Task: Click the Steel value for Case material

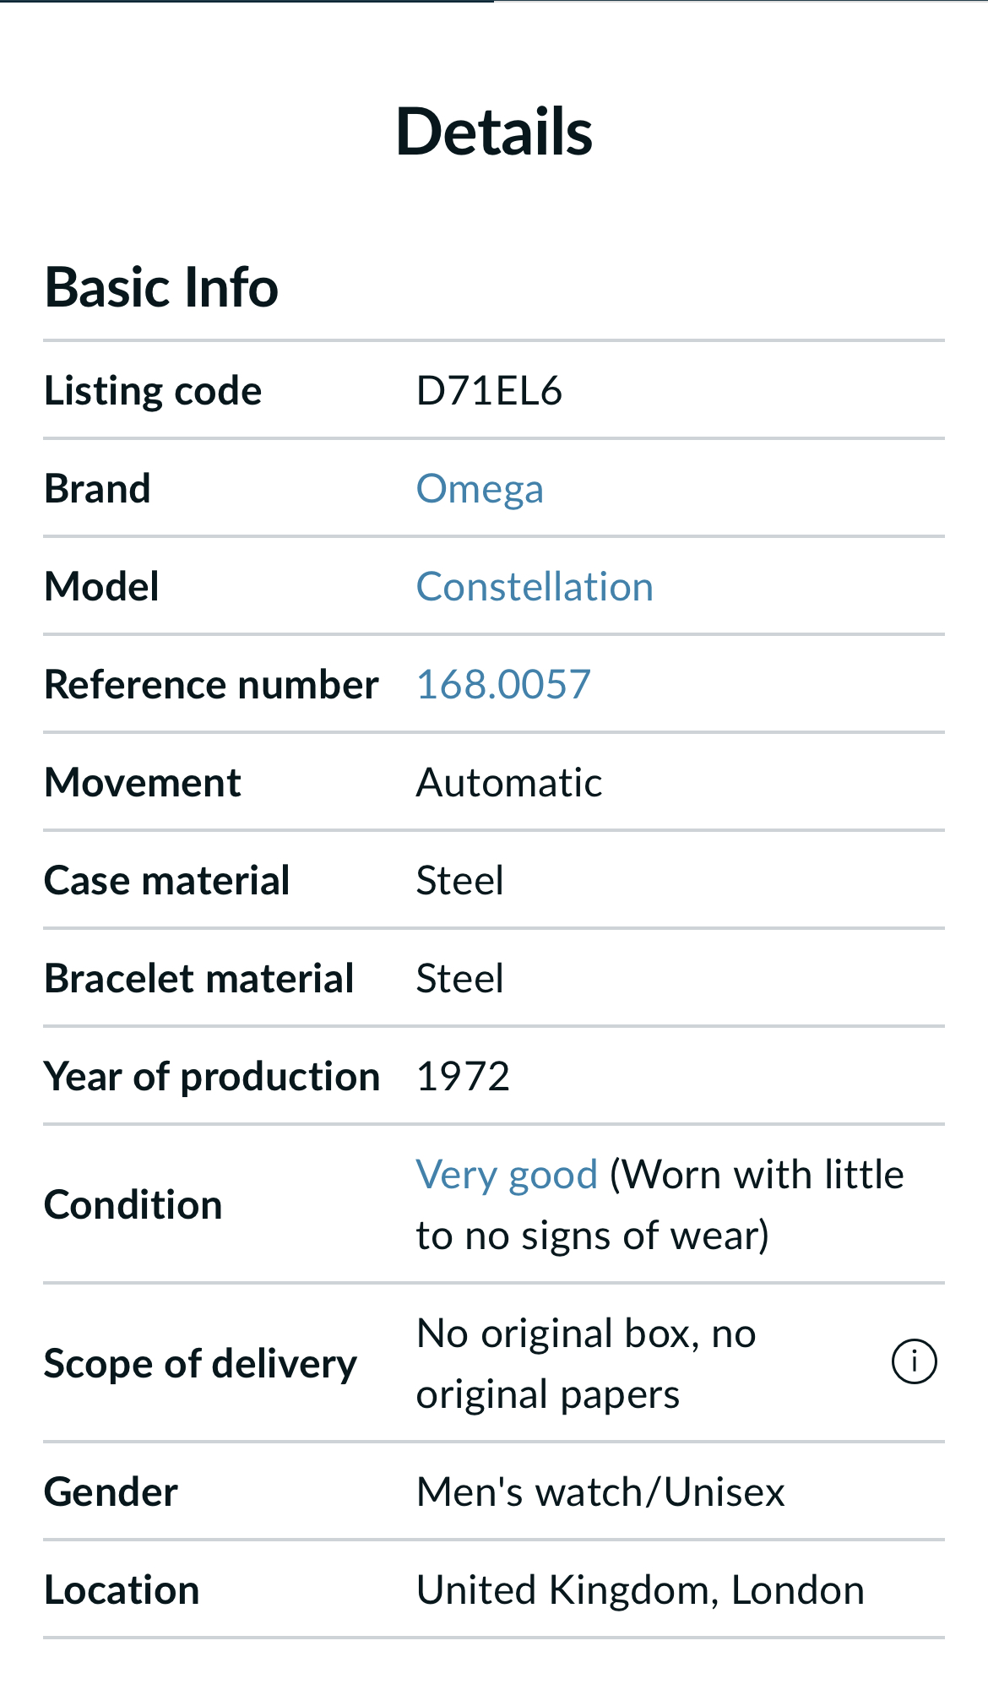Action: 460,881
